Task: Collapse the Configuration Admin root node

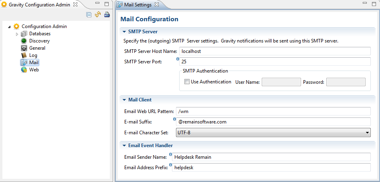Action: tap(10, 27)
